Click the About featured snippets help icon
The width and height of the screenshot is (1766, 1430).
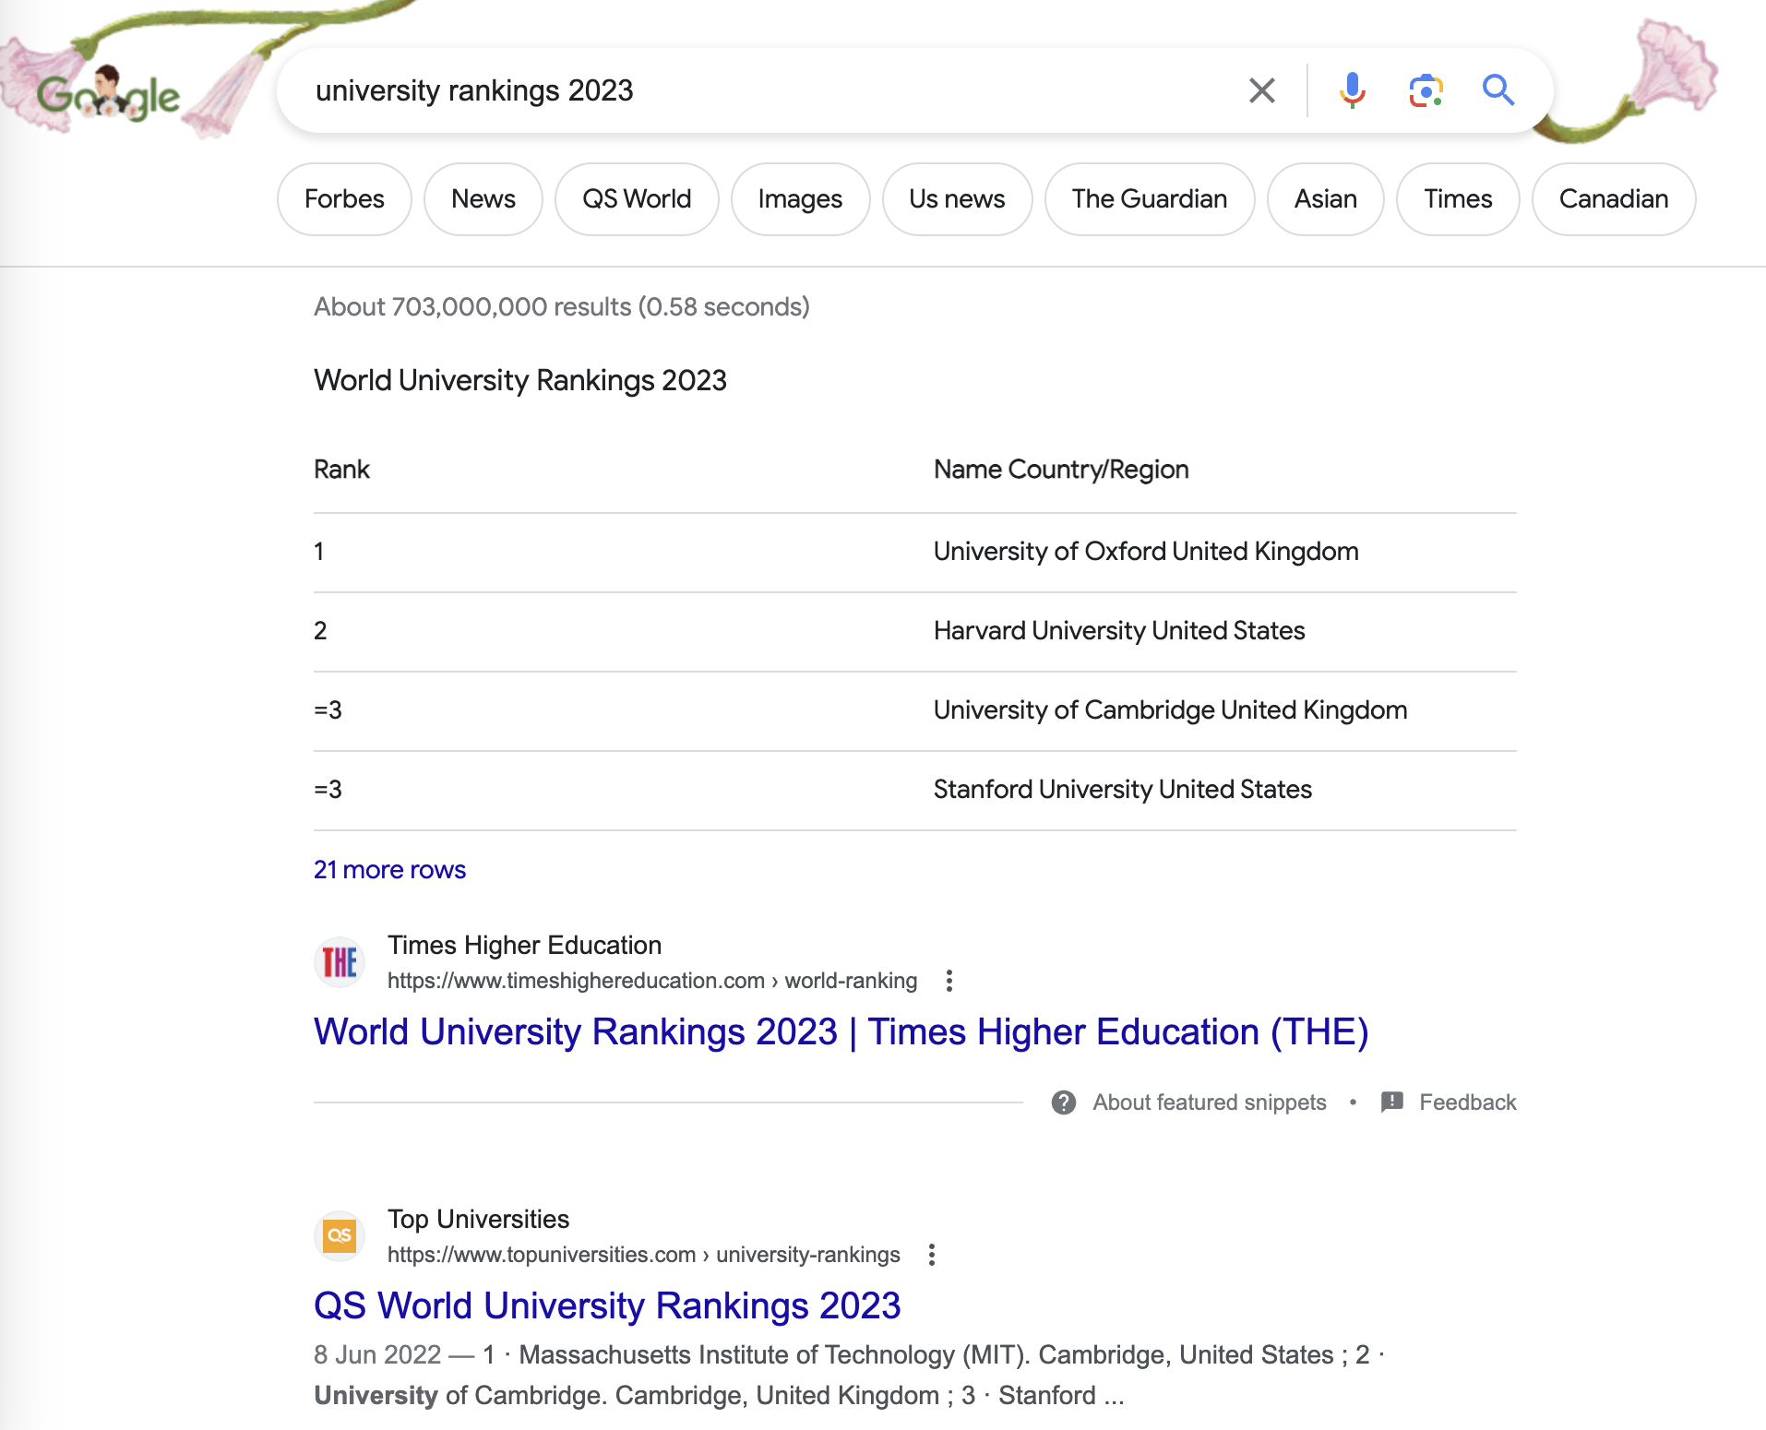point(1063,1102)
